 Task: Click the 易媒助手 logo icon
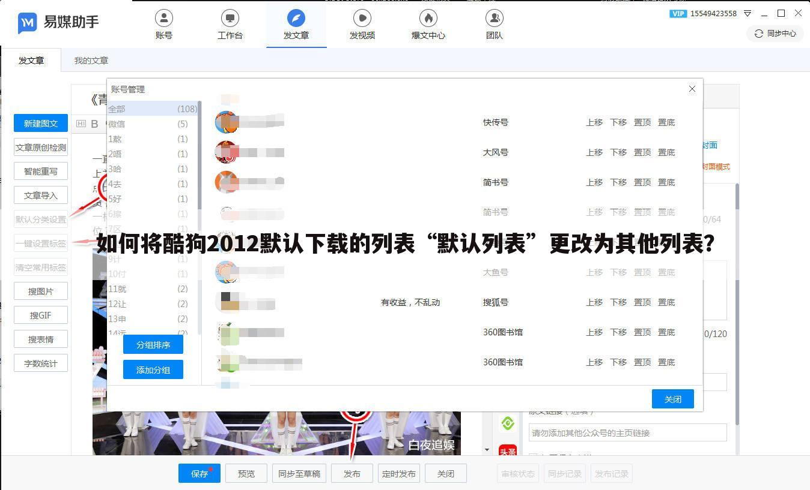pyautogui.click(x=28, y=23)
